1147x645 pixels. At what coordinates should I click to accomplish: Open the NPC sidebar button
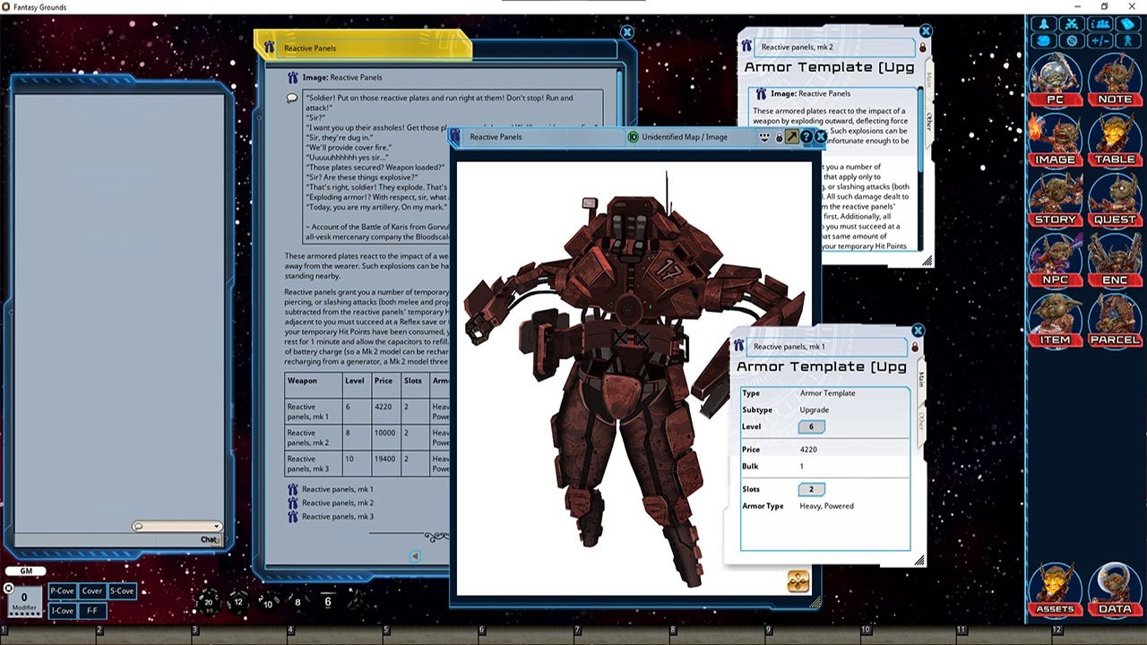pos(1055,262)
